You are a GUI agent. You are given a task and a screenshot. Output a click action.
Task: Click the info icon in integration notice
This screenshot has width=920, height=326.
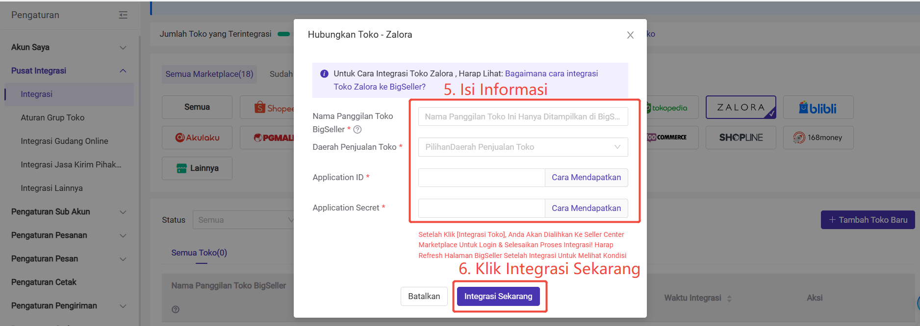[x=324, y=74]
